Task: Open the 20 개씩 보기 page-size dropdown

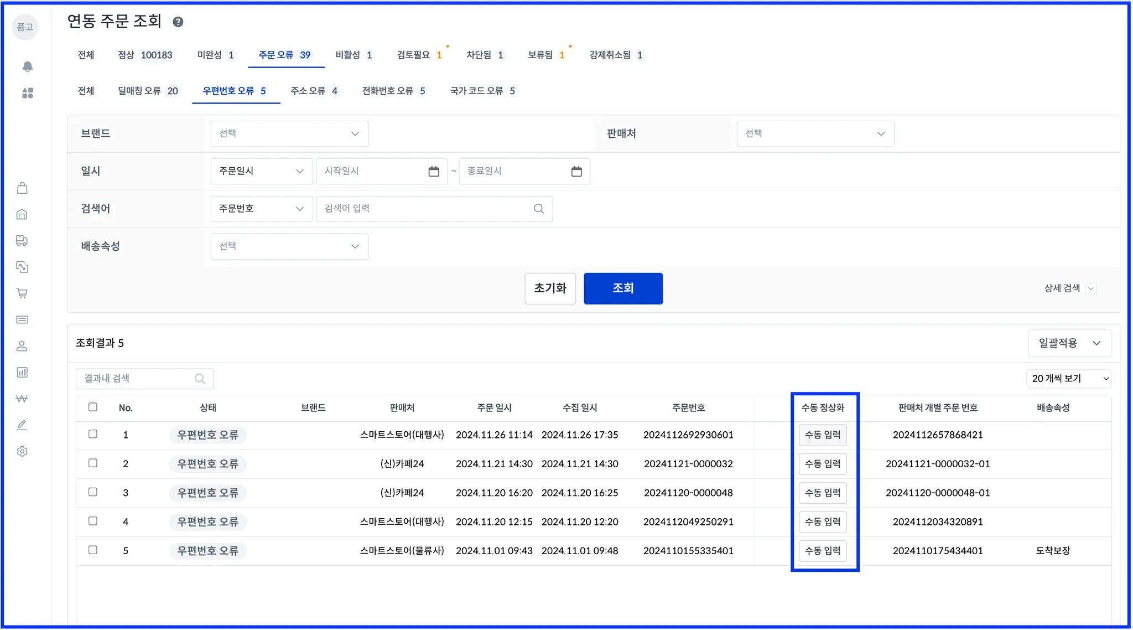Action: point(1069,379)
